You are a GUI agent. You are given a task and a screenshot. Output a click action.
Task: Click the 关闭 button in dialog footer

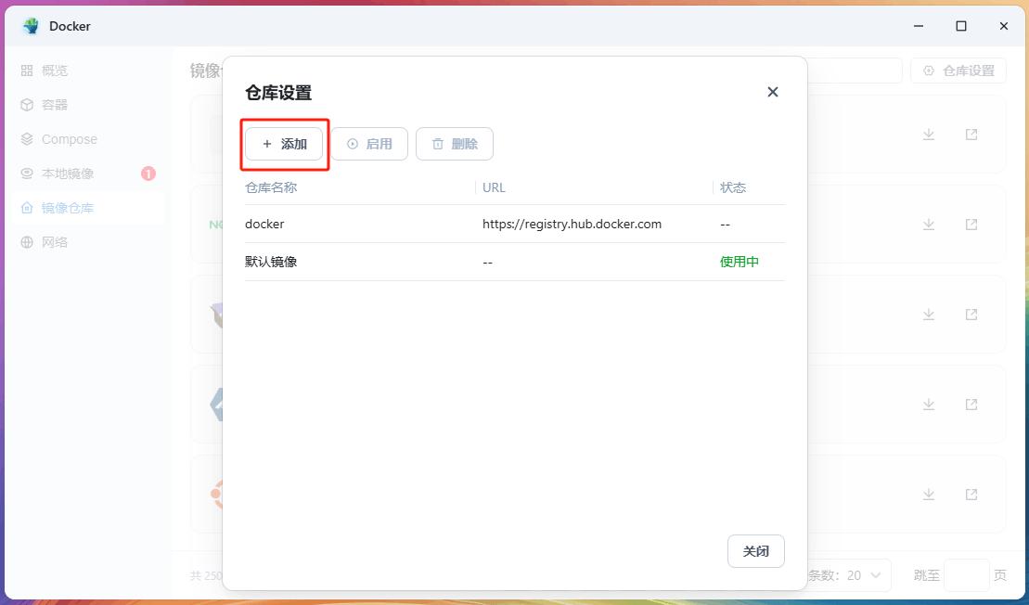[756, 551]
